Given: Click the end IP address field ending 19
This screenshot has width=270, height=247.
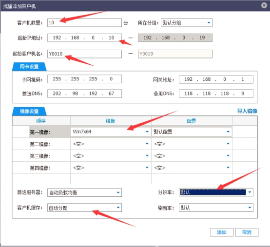Looking at the screenshot, I should (175, 38).
